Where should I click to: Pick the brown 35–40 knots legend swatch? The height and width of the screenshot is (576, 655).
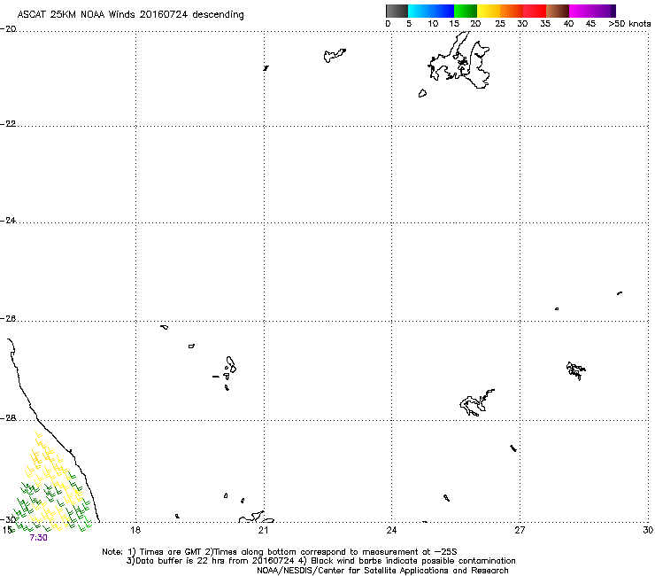(x=558, y=11)
